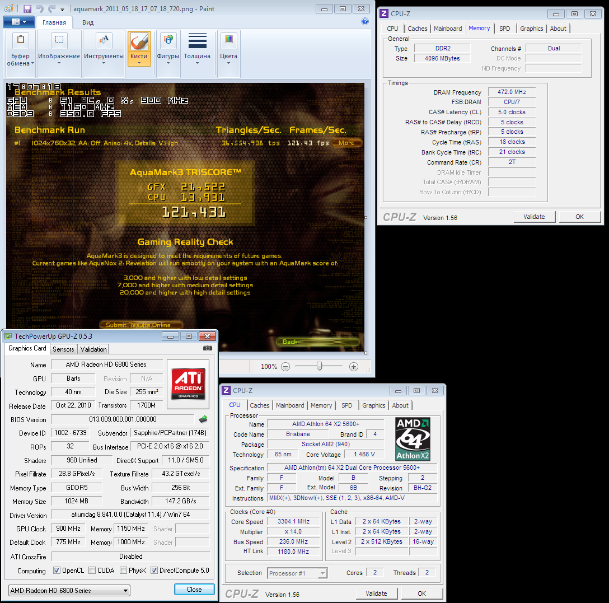Click the Paint zoom slider handle

[x=319, y=366]
